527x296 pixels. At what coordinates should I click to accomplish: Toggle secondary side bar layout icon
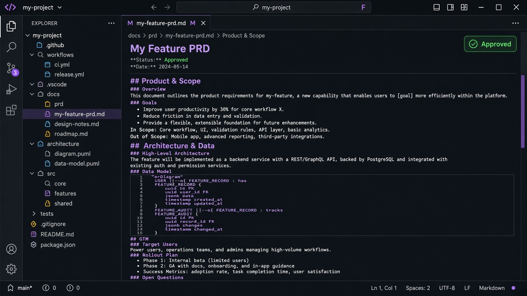(450, 7)
